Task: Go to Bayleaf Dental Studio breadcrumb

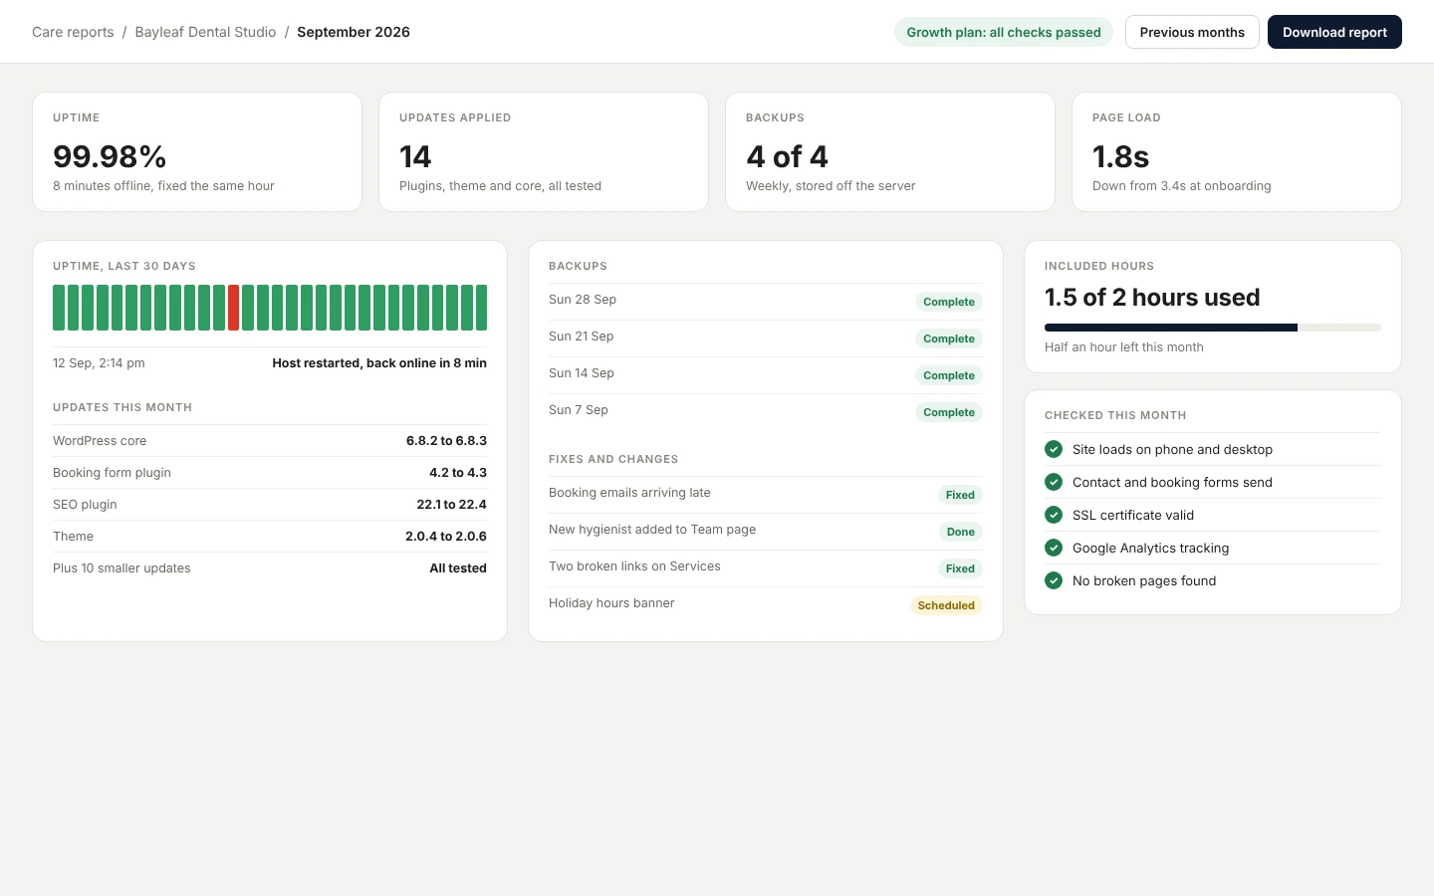Action: tap(205, 32)
